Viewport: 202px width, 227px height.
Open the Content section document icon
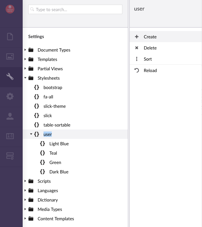point(10,37)
